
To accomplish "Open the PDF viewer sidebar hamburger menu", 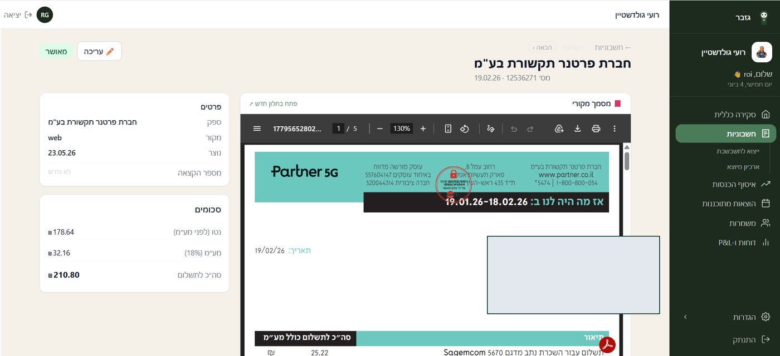I will pyautogui.click(x=257, y=128).
